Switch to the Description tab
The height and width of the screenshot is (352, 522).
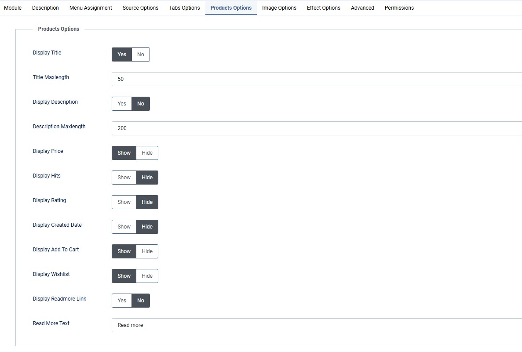pyautogui.click(x=45, y=8)
